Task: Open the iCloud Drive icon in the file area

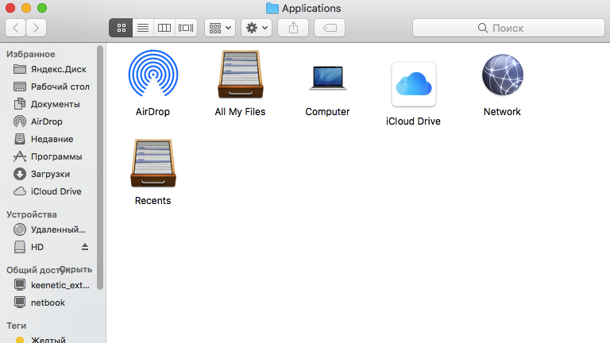Action: point(414,84)
